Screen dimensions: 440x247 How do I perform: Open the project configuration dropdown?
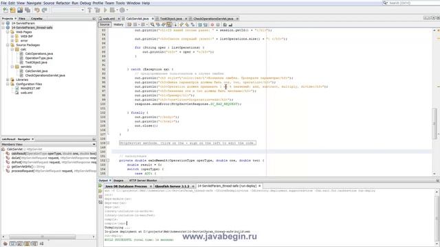pos(68,10)
